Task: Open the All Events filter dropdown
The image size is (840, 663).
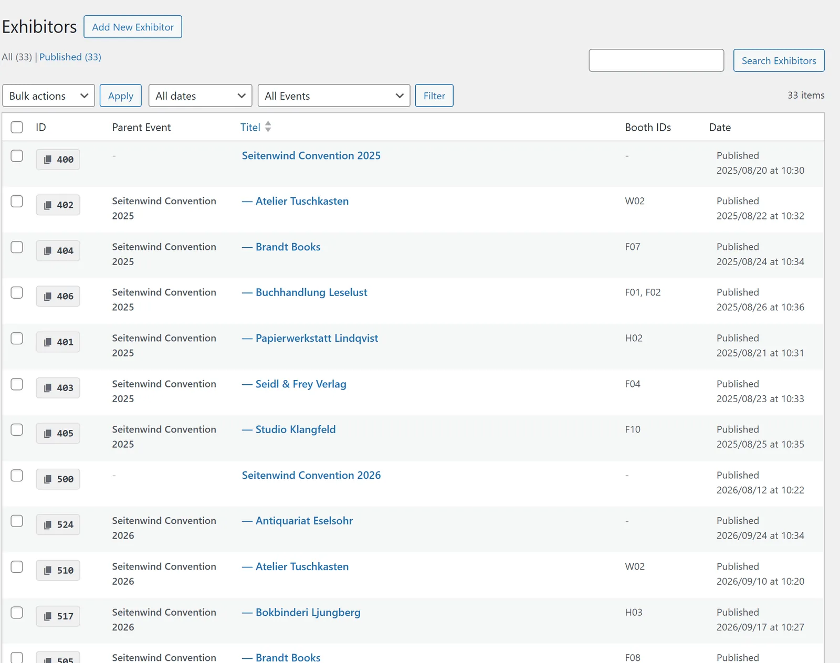Action: [334, 96]
